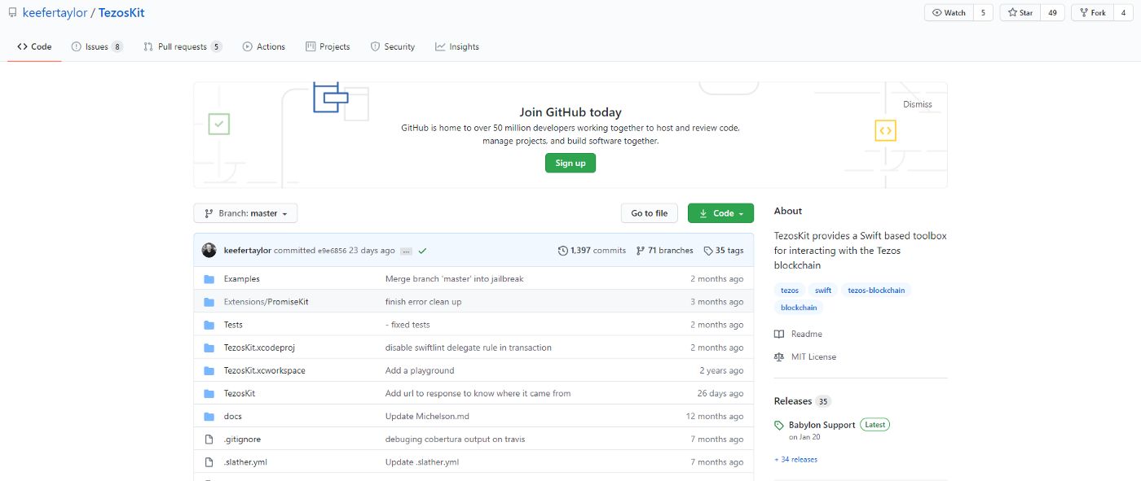Click the commit status check mark
1141x481 pixels.
(x=422, y=251)
